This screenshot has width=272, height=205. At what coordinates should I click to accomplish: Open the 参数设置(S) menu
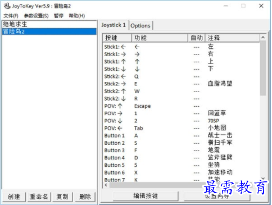point(36,16)
